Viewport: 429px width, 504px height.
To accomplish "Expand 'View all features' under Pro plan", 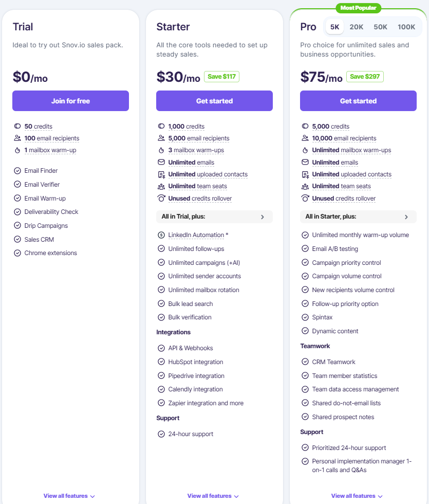I will [x=357, y=496].
